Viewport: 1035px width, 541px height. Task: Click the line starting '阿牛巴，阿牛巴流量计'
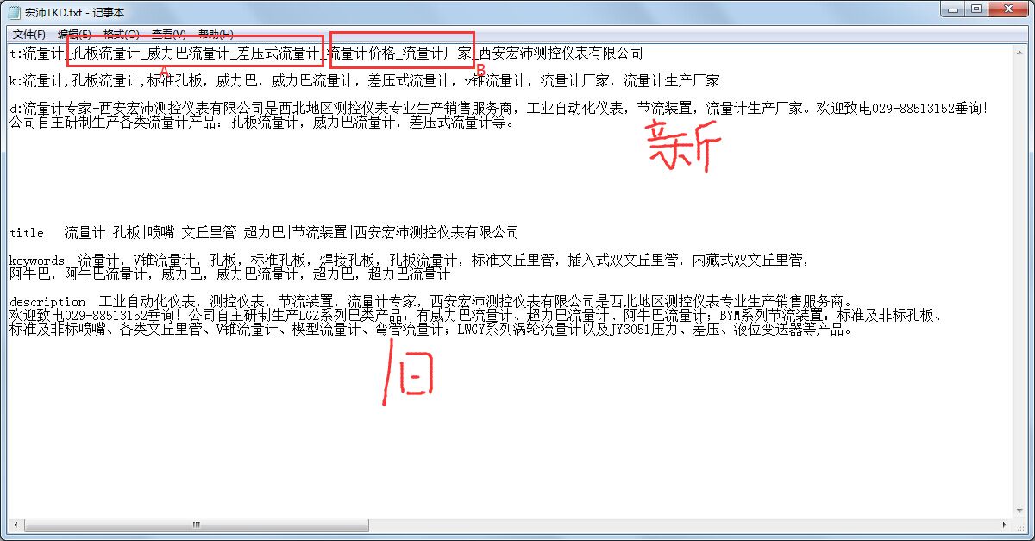coord(229,274)
